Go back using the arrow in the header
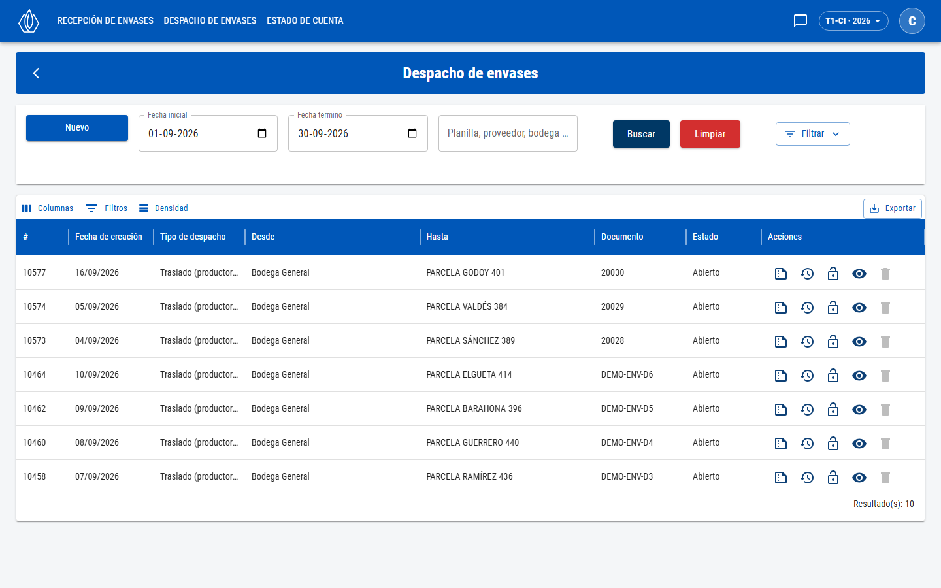The width and height of the screenshot is (941, 588). (36, 73)
